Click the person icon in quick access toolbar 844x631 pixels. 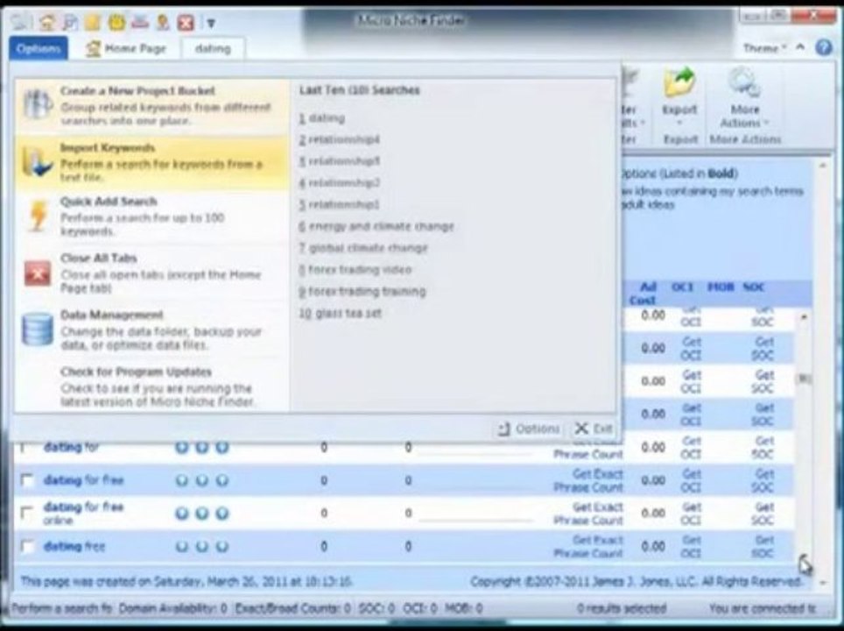[163, 22]
